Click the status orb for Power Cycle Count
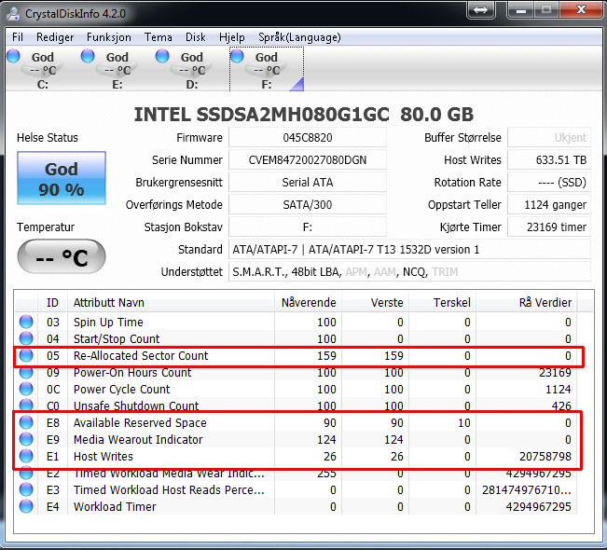 point(26,389)
